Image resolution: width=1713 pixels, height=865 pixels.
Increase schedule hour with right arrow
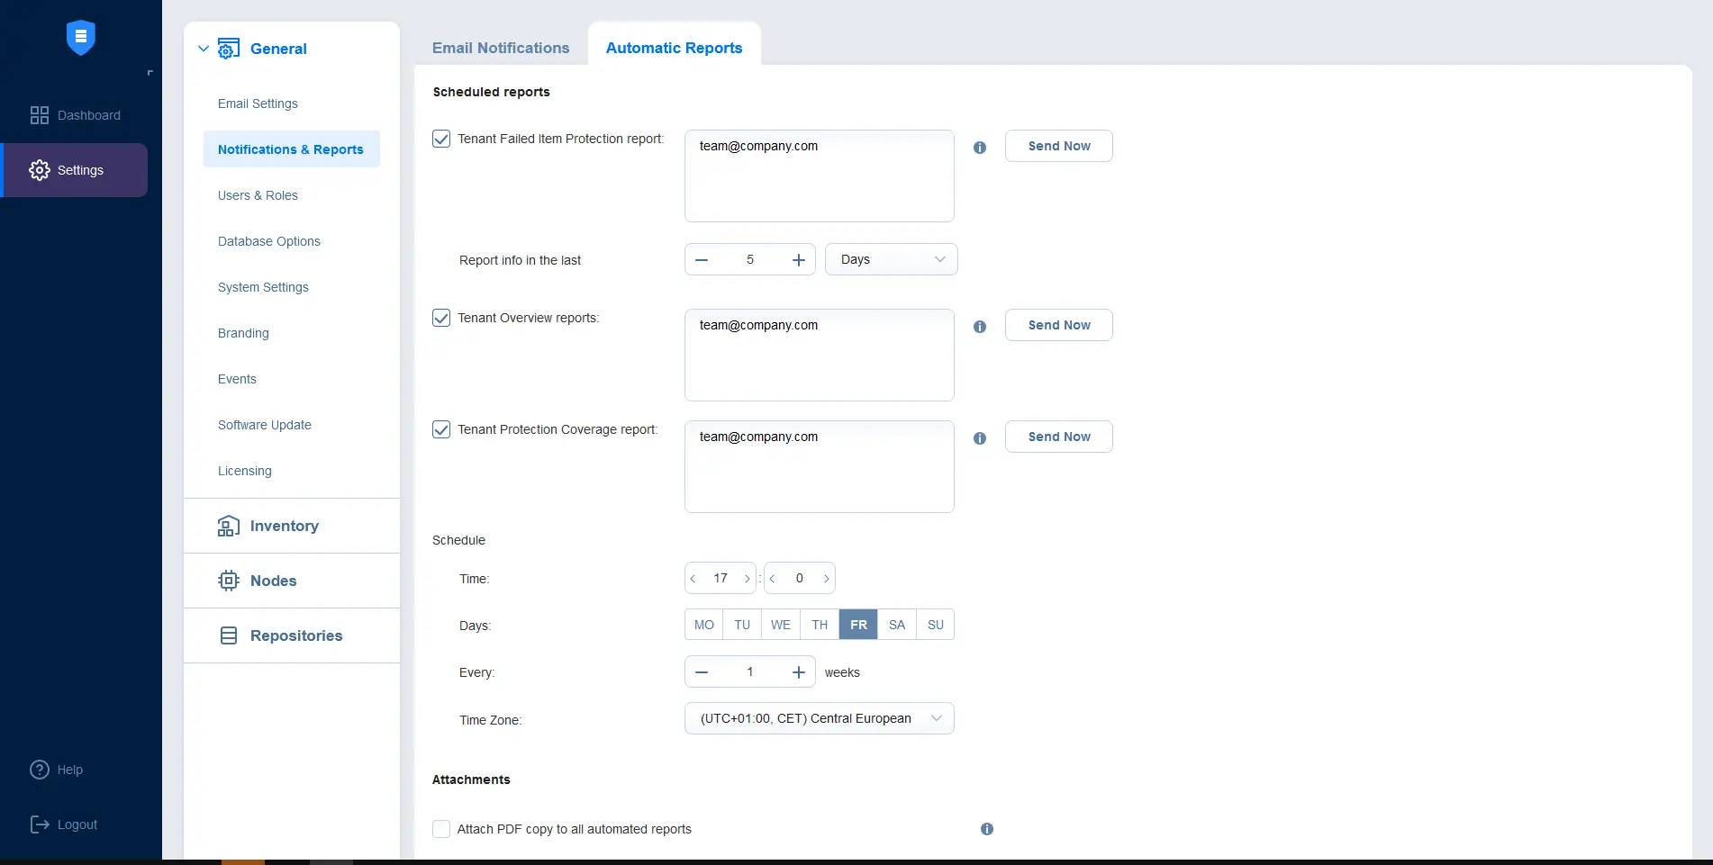click(748, 579)
